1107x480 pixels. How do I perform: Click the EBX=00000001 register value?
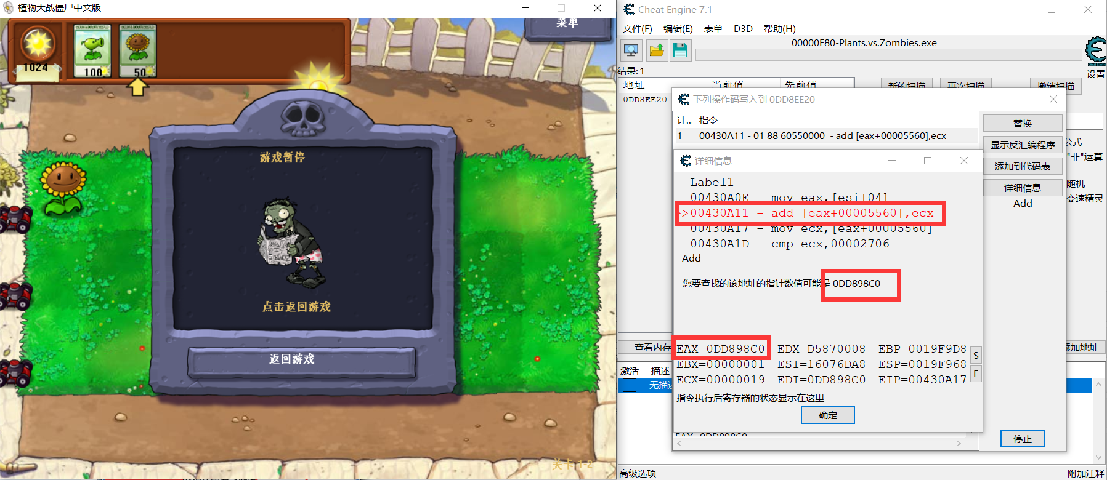click(721, 364)
